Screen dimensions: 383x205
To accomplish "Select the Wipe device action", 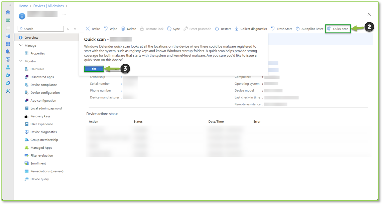I will (x=111, y=29).
